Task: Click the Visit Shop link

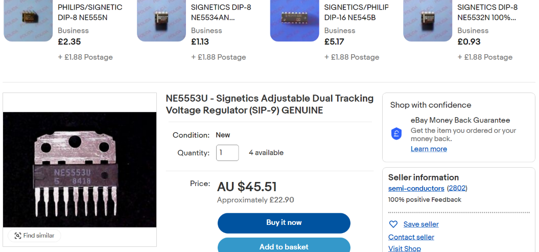Action: point(405,248)
